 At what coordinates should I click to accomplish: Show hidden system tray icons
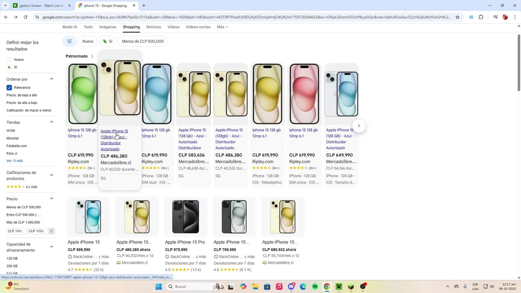[x=448, y=286]
